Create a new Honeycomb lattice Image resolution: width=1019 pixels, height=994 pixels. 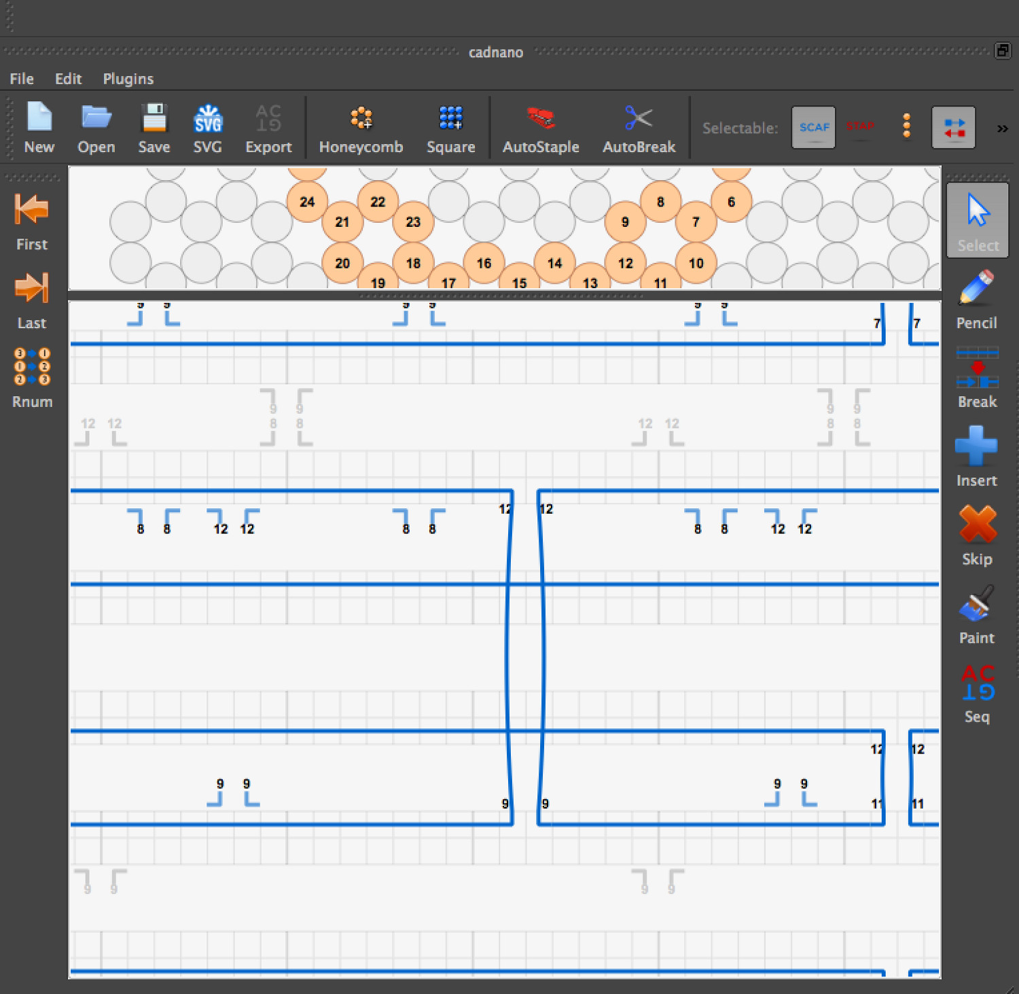point(361,129)
